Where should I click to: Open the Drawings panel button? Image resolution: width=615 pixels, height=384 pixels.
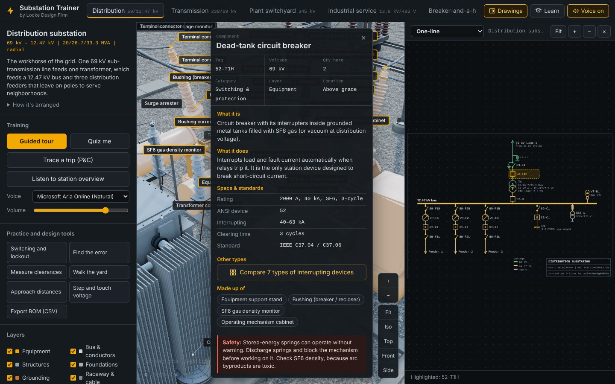click(x=506, y=11)
